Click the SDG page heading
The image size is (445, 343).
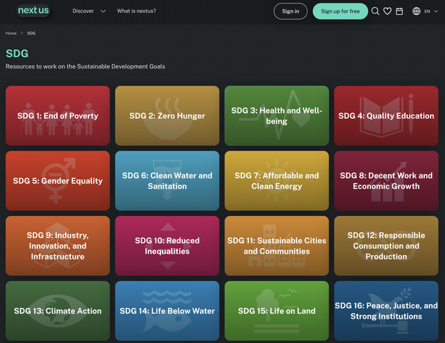pos(17,53)
